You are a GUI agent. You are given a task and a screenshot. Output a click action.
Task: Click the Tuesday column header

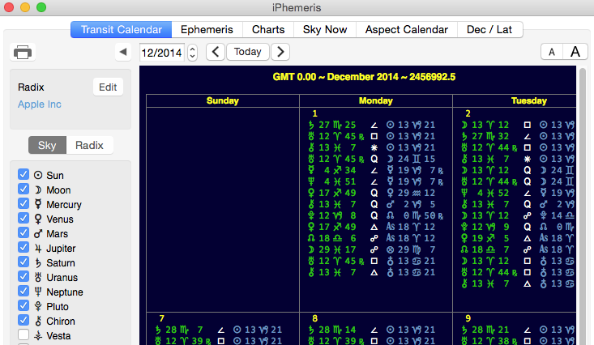pyautogui.click(x=529, y=100)
